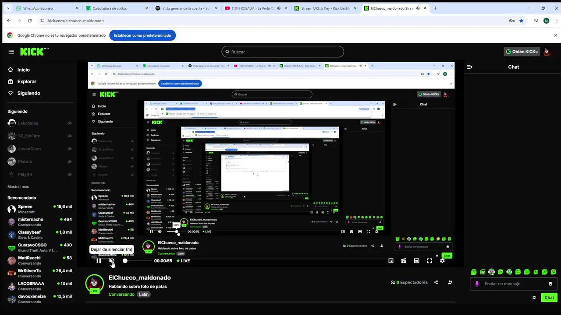The height and width of the screenshot is (315, 561).
Task: Mute the ROSALÍA YouTube tab's audio
Action: [279, 8]
